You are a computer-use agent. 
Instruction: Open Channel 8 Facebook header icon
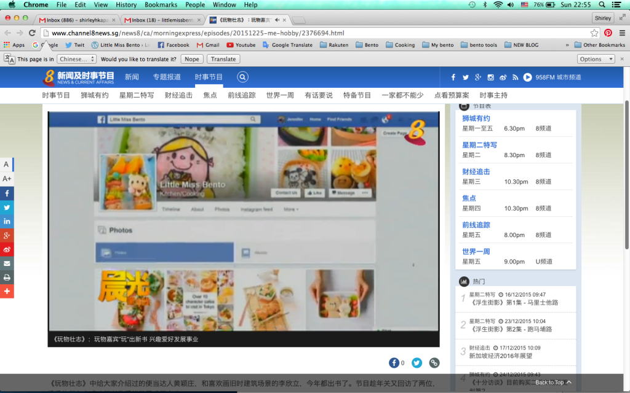point(453,77)
